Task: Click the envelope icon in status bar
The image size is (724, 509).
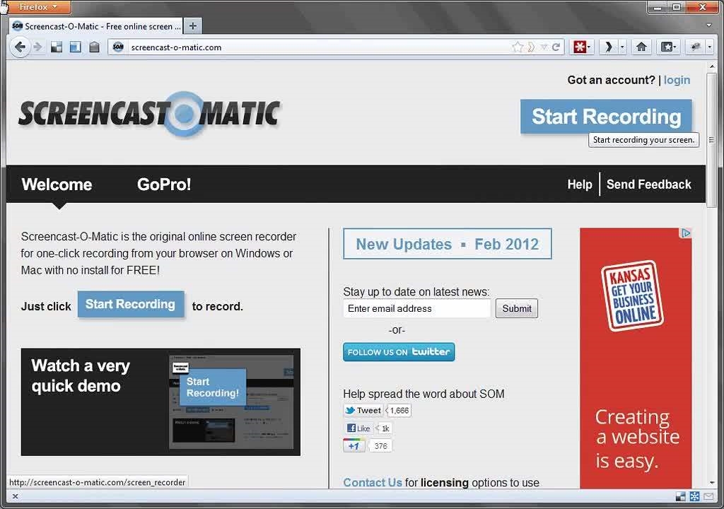Action: (x=708, y=496)
